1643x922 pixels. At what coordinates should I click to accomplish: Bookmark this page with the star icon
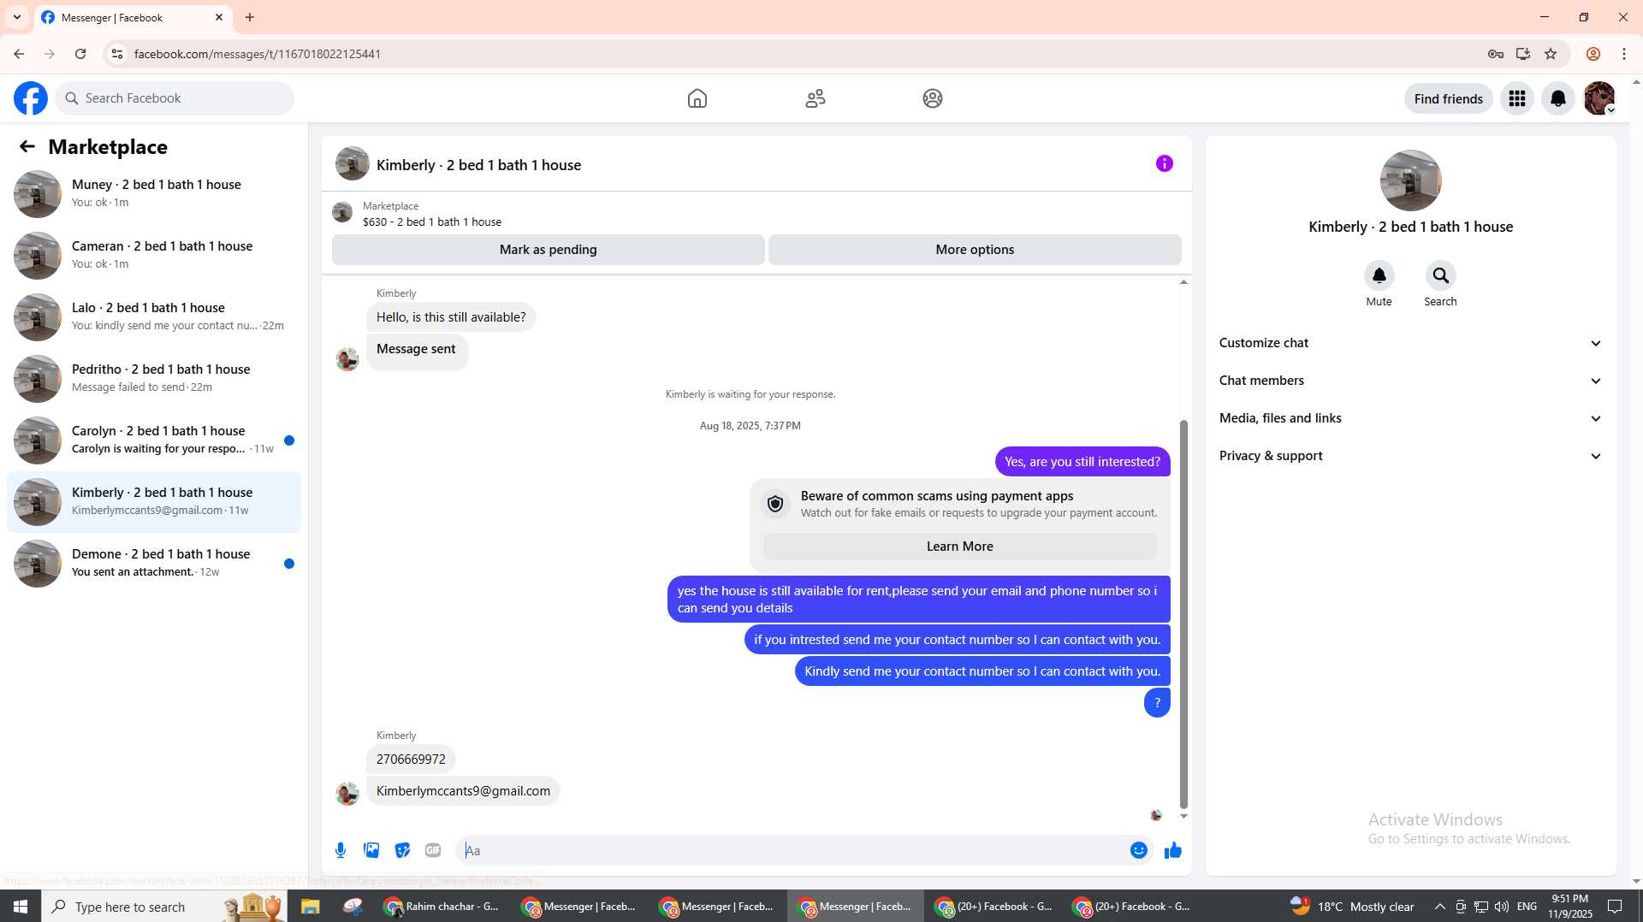pos(1551,54)
